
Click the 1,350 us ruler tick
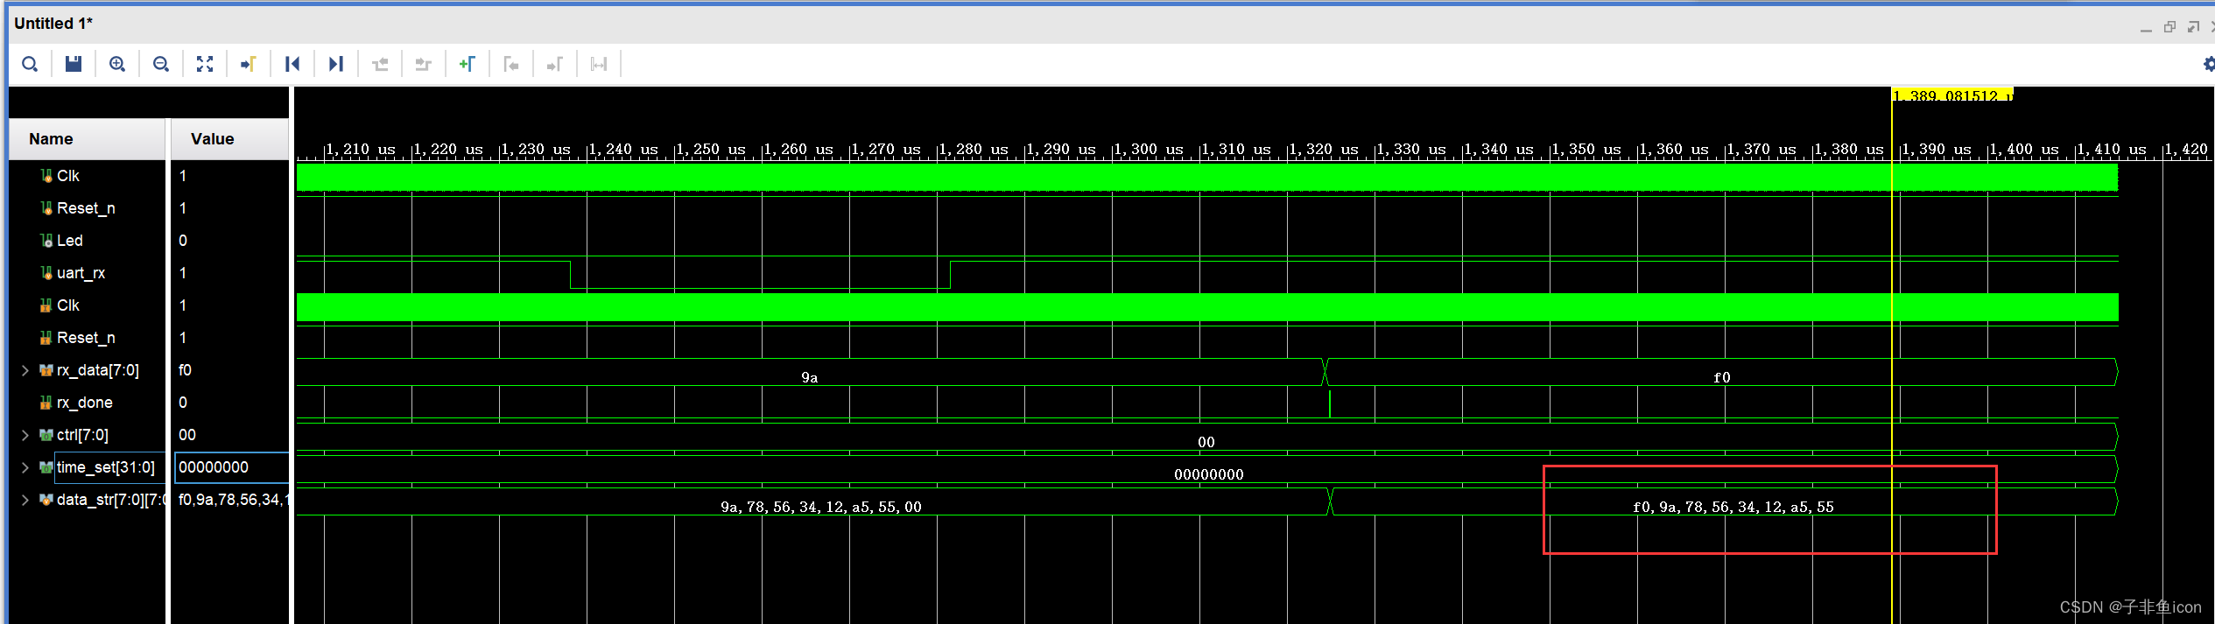1585,150
